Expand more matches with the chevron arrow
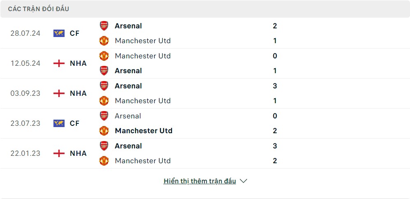The height and width of the screenshot is (199, 410). pos(243,181)
